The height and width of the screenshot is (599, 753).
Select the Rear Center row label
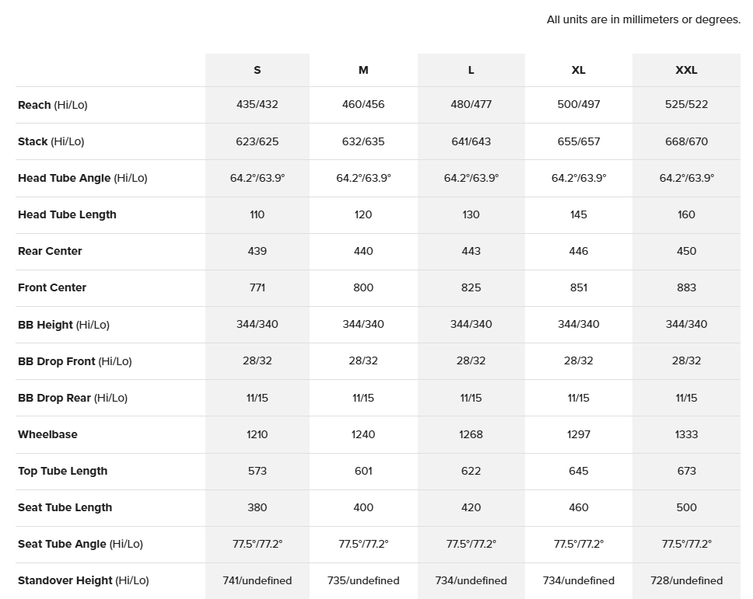(50, 251)
